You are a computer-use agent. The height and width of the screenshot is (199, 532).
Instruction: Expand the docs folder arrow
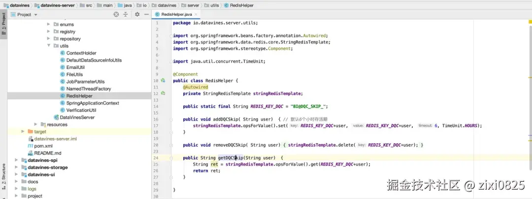[16, 182]
